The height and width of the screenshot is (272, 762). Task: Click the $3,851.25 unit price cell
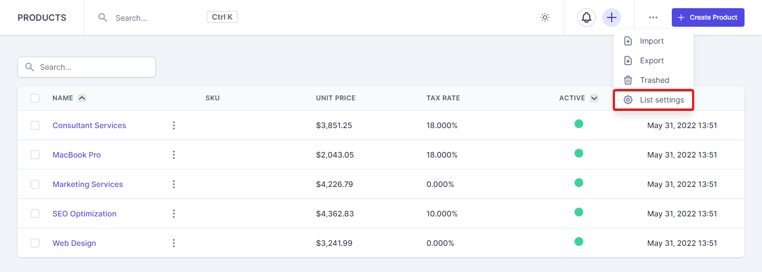click(x=334, y=125)
